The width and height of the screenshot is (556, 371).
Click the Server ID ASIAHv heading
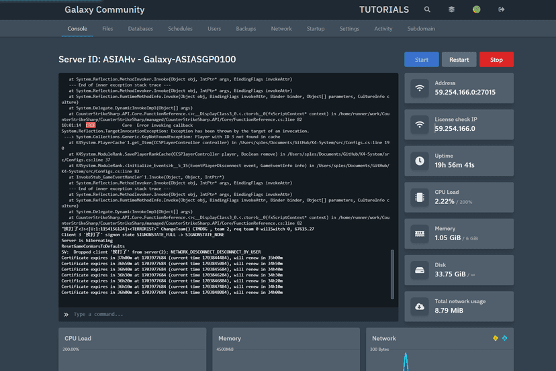[147, 59]
